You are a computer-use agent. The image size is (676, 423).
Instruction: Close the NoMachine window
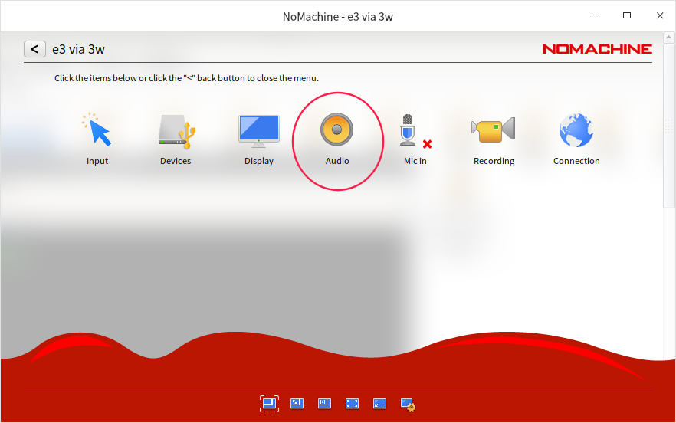tap(660, 15)
